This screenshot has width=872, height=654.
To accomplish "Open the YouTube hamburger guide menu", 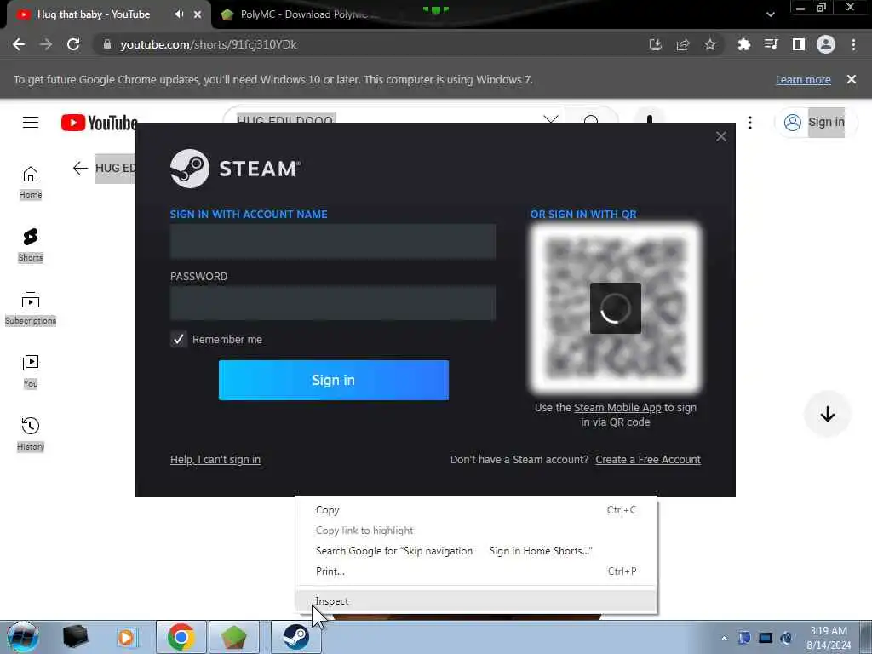I will [31, 123].
